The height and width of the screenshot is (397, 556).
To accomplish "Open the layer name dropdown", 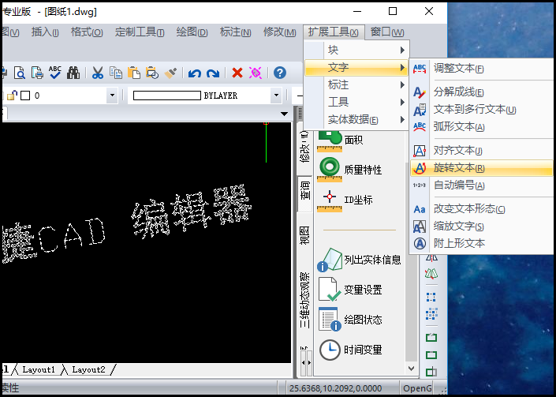I will click(111, 96).
